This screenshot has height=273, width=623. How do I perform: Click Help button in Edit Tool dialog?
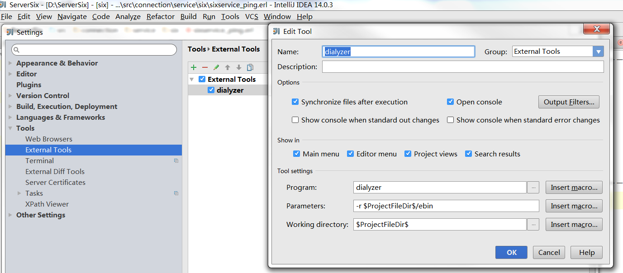pyautogui.click(x=586, y=253)
